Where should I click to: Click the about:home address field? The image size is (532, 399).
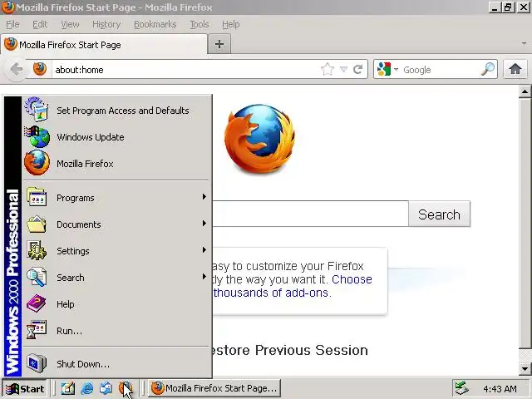[x=185, y=70]
